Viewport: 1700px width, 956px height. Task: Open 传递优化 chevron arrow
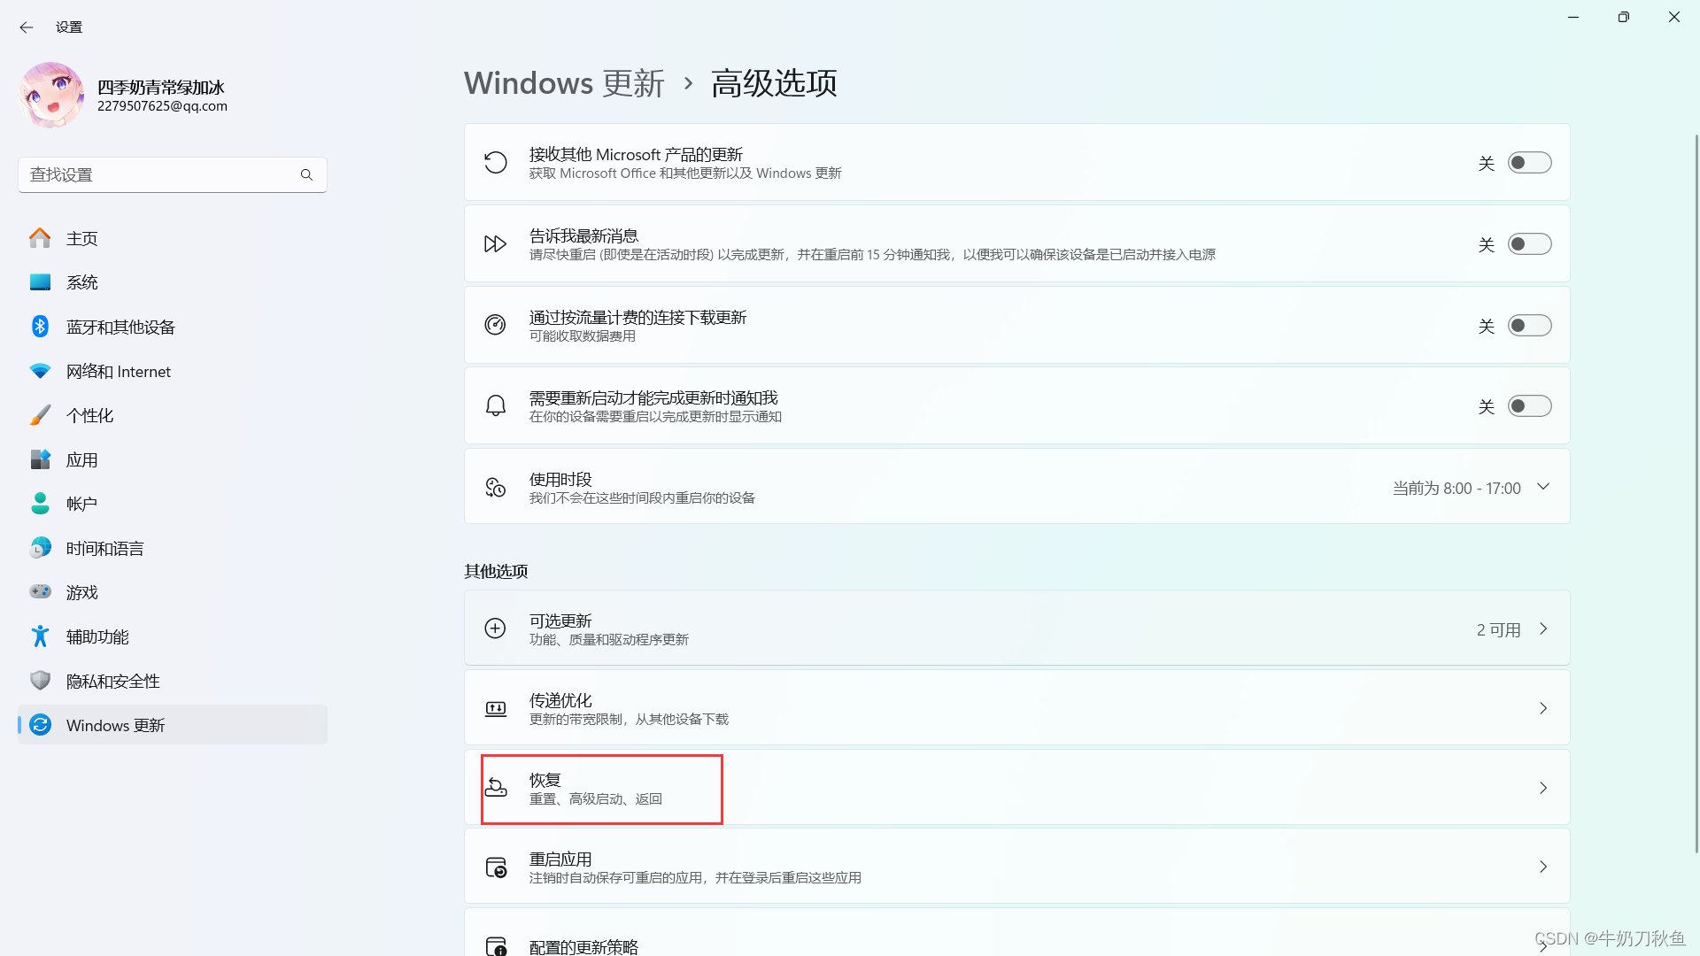click(x=1543, y=708)
